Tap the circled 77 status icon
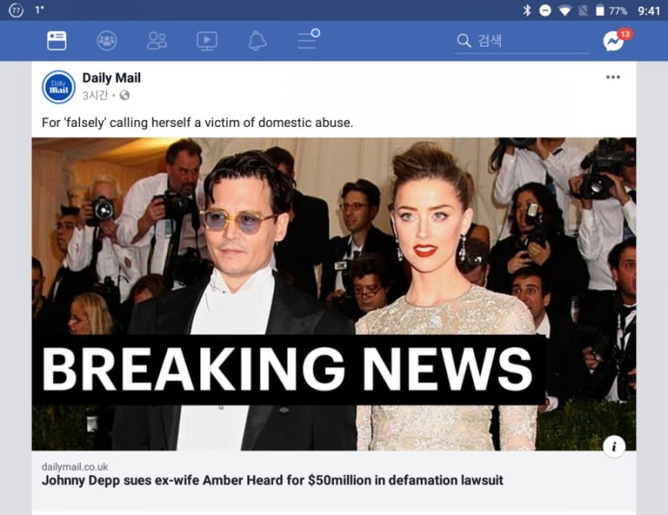Viewport: 668px width, 515px height. tap(16, 10)
